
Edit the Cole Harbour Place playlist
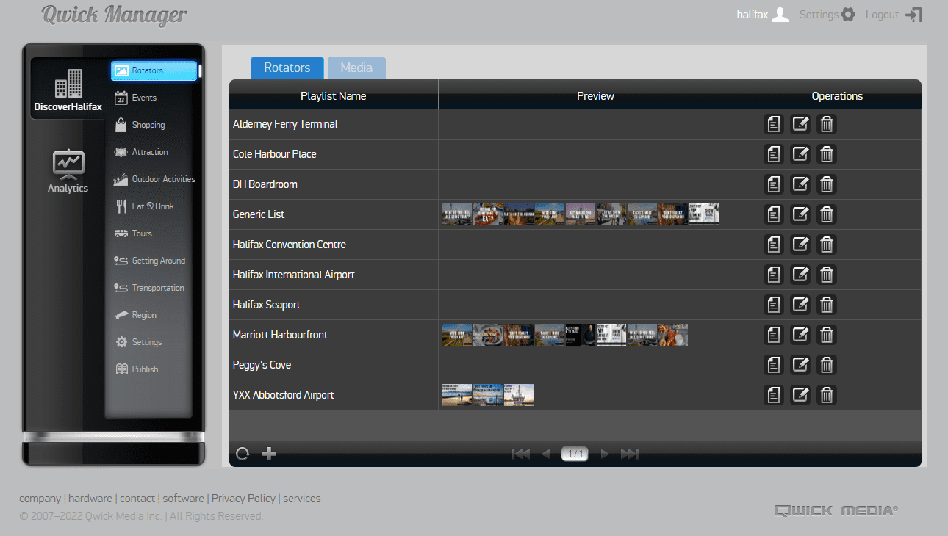point(800,154)
